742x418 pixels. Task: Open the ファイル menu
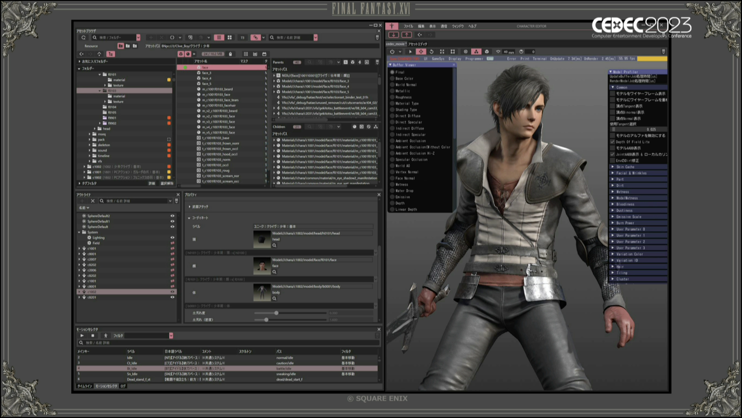(x=408, y=26)
